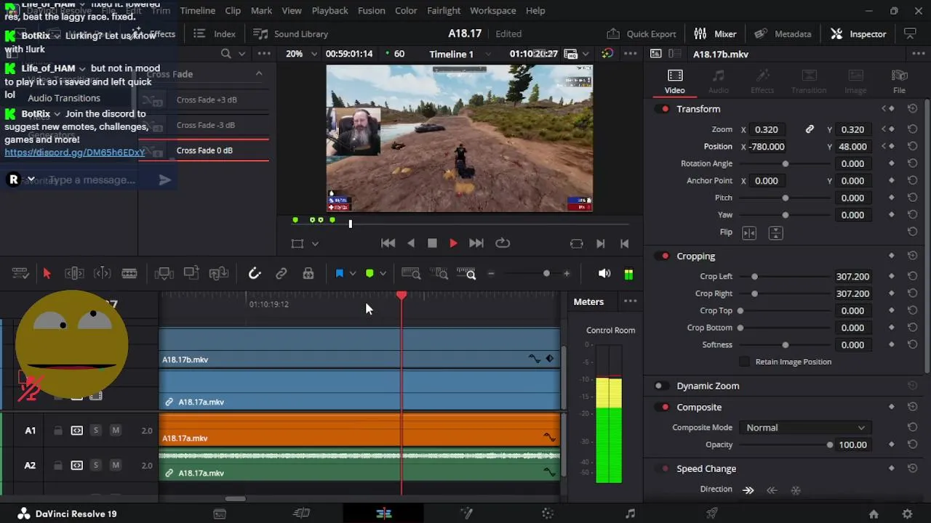
Task: Toggle the linked selection chain icon
Action: [x=281, y=274]
